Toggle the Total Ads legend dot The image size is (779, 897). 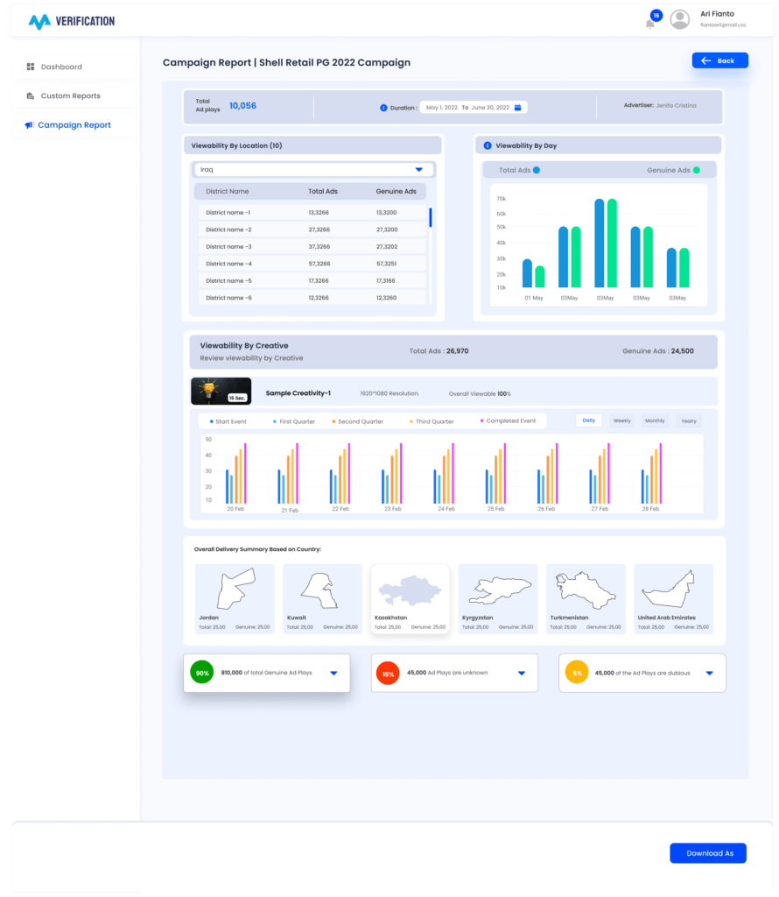[537, 170]
